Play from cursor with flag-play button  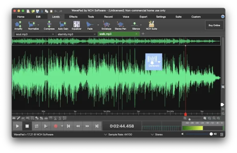pyautogui.click(x=46, y=126)
